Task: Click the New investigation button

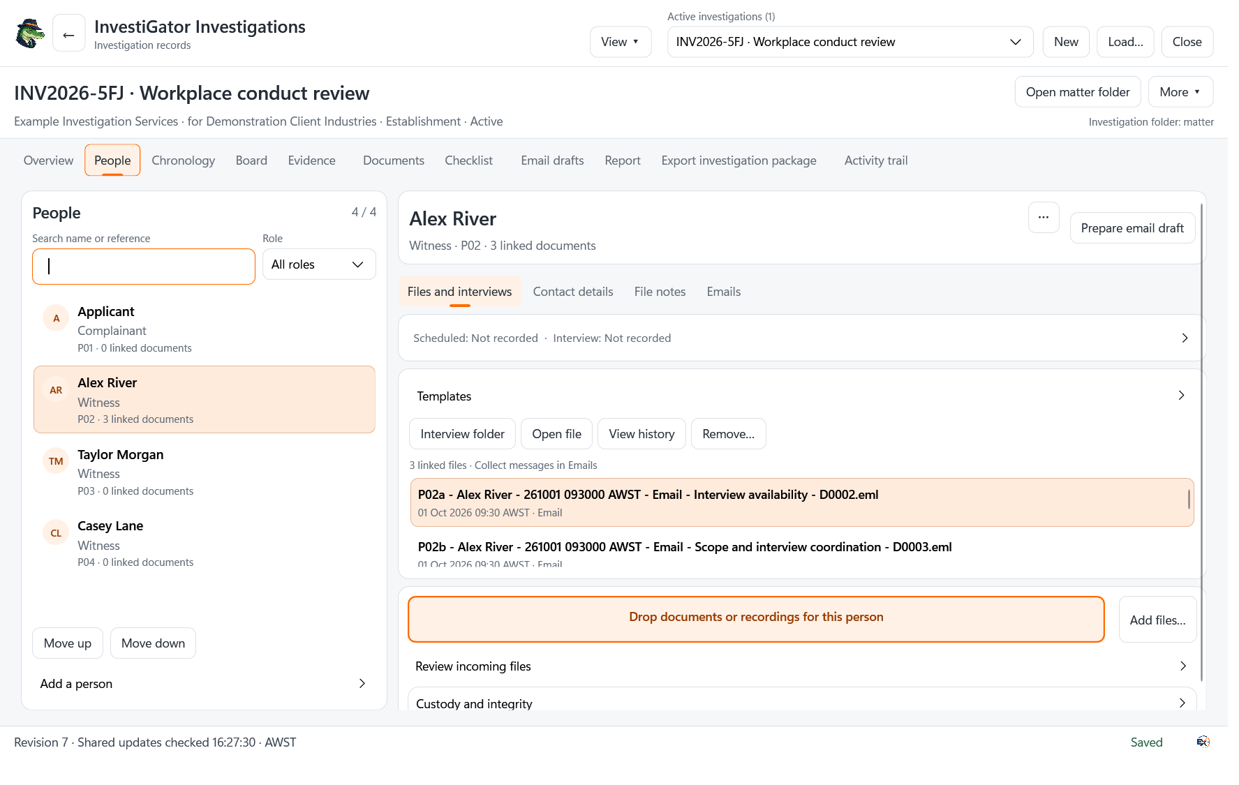Action: click(1066, 42)
